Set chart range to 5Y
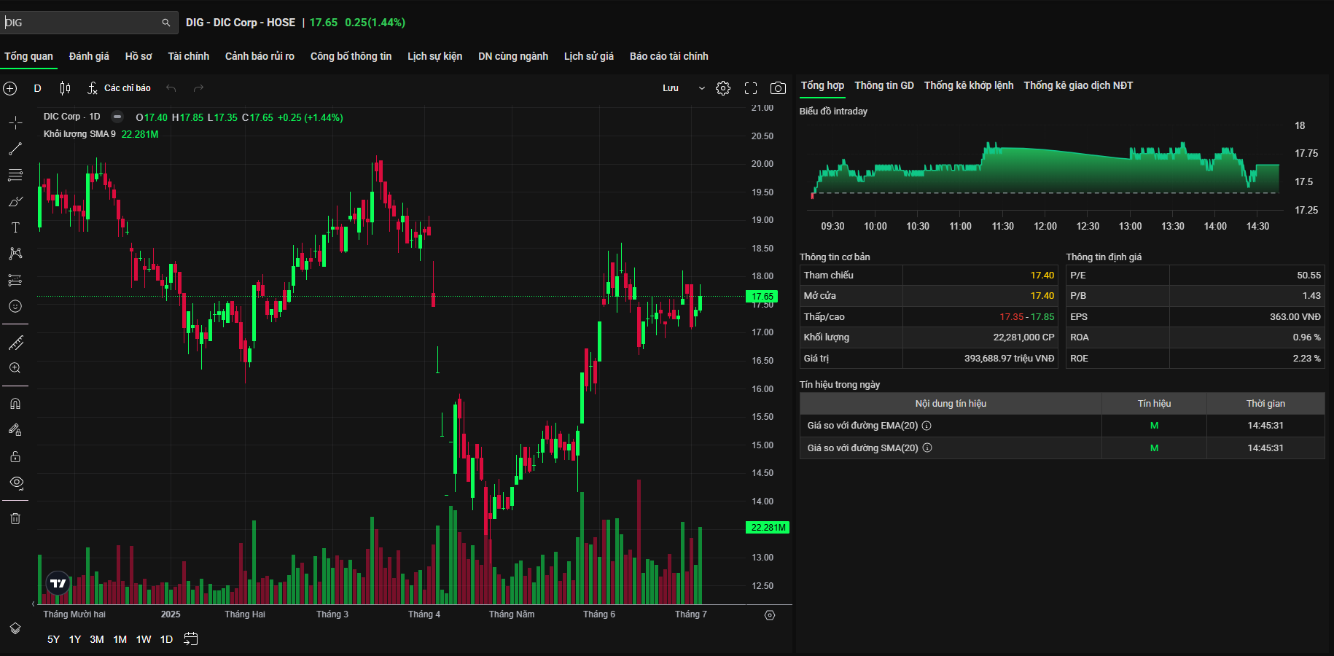 [53, 639]
